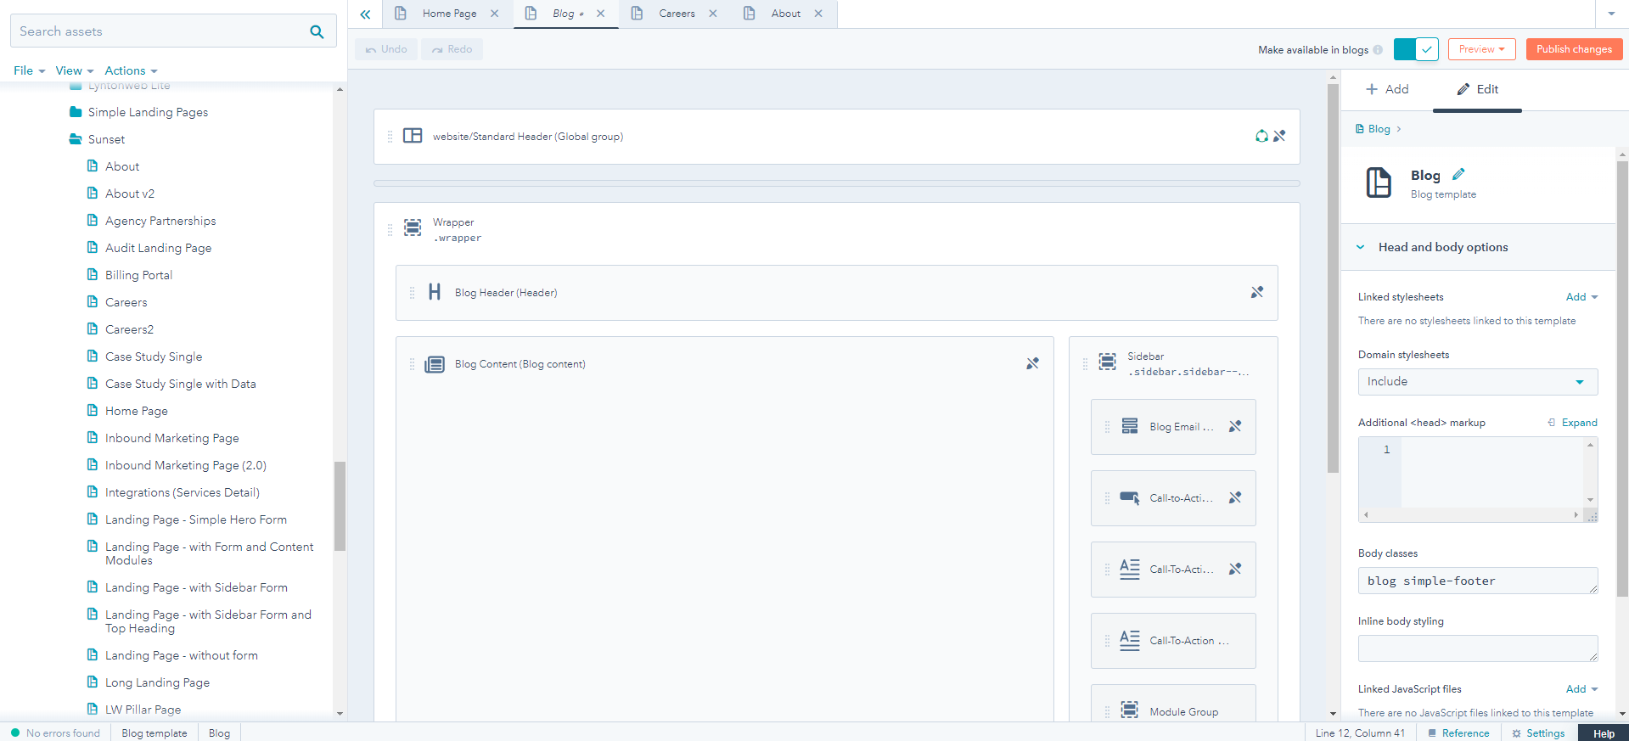Screen dimensions: 1629x741
Task: Click Publish changes button
Action: pyautogui.click(x=1574, y=49)
